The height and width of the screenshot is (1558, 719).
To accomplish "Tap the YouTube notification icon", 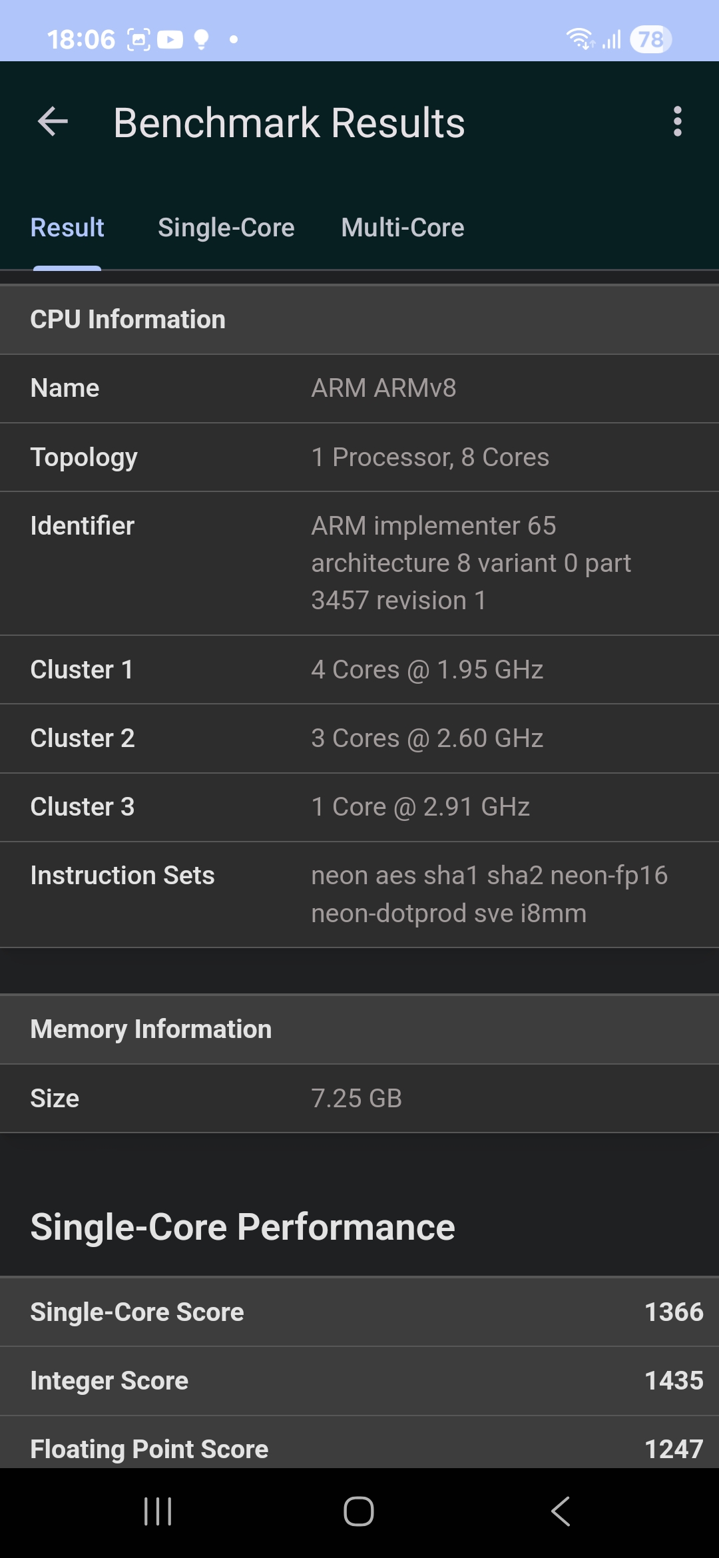I will click(170, 40).
